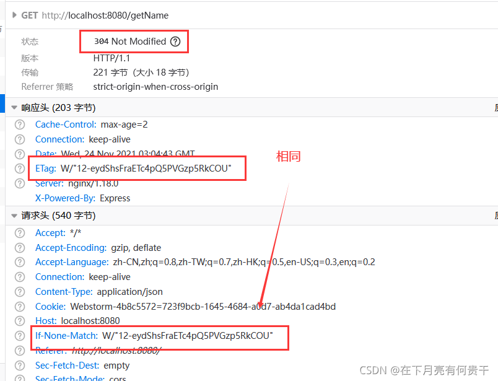The width and height of the screenshot is (498, 381).
Task: Click help icon beside Accept-Language header
Action: (x=20, y=262)
